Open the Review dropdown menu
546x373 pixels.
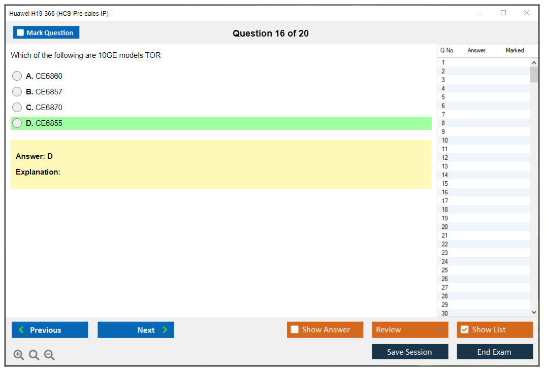click(x=410, y=330)
